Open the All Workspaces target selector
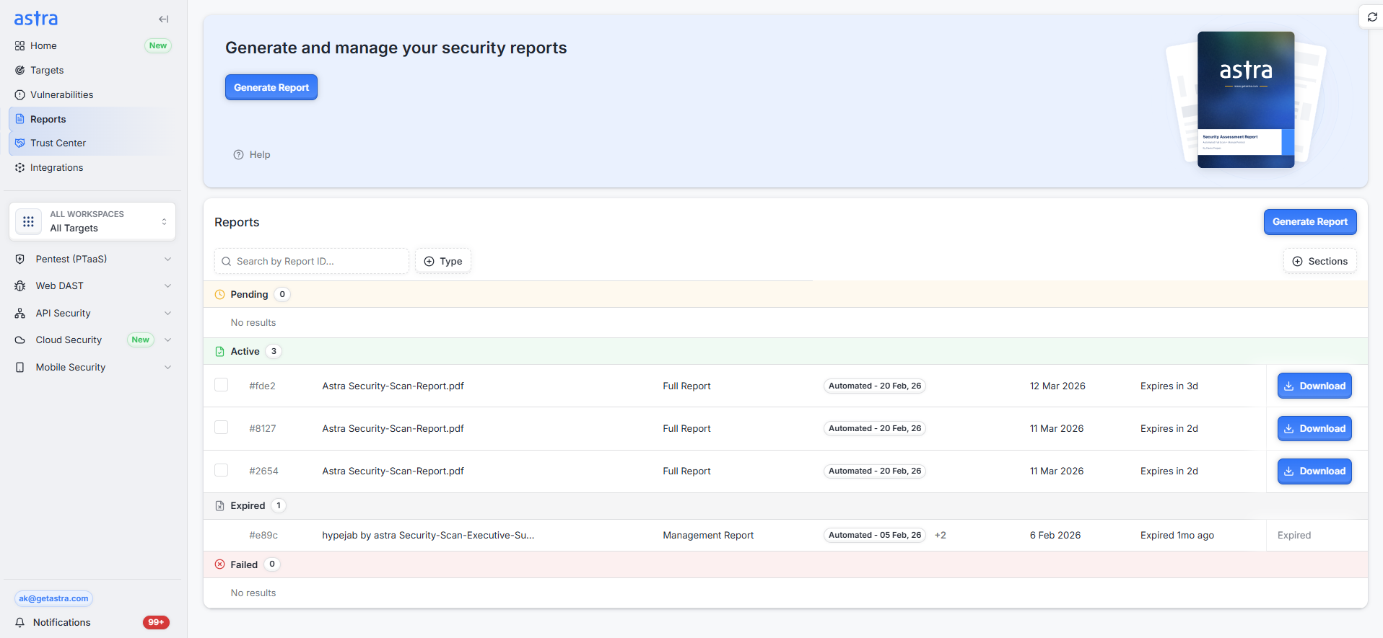Screen dimensions: 1383x638 (x=92, y=221)
